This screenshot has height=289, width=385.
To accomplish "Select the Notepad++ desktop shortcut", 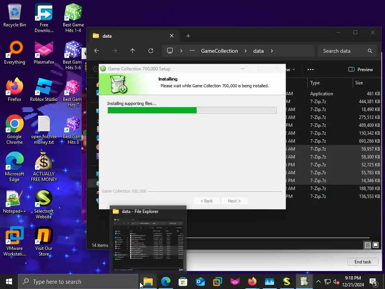I will tap(15, 202).
